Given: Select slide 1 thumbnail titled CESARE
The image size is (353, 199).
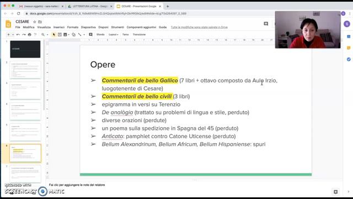Looking at the screenshot, I should [25, 49].
